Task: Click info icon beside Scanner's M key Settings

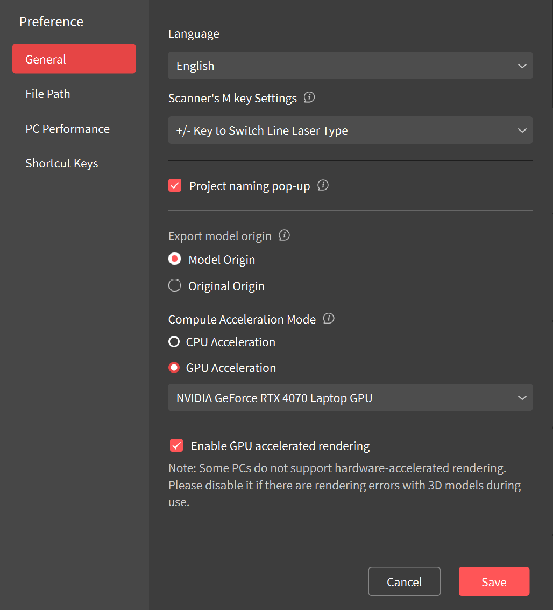Action: point(309,98)
